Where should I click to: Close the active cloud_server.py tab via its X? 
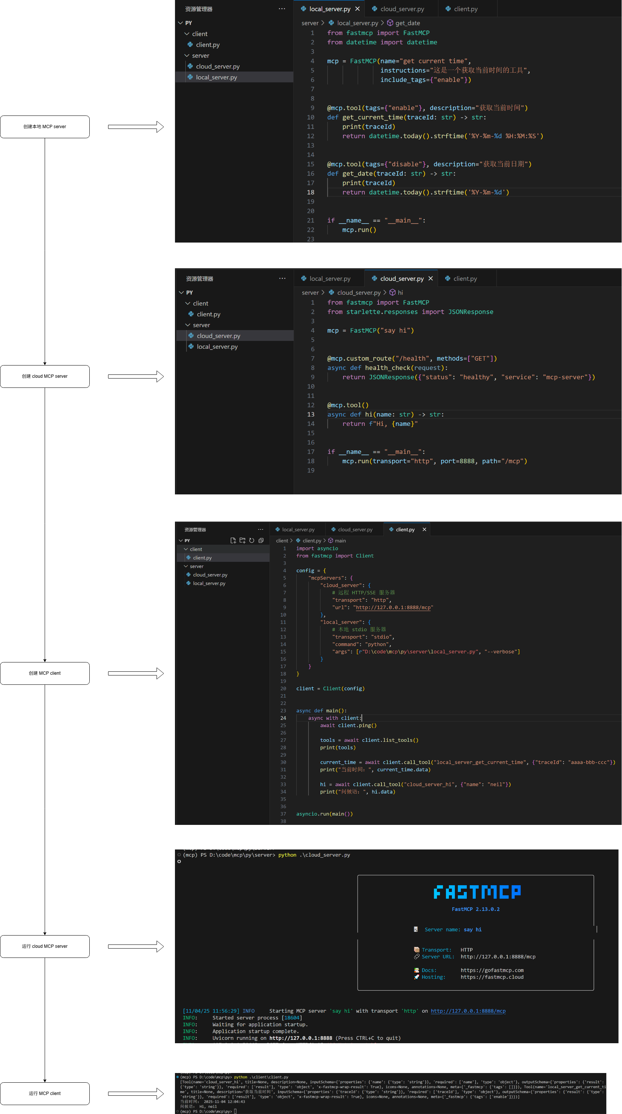[430, 279]
